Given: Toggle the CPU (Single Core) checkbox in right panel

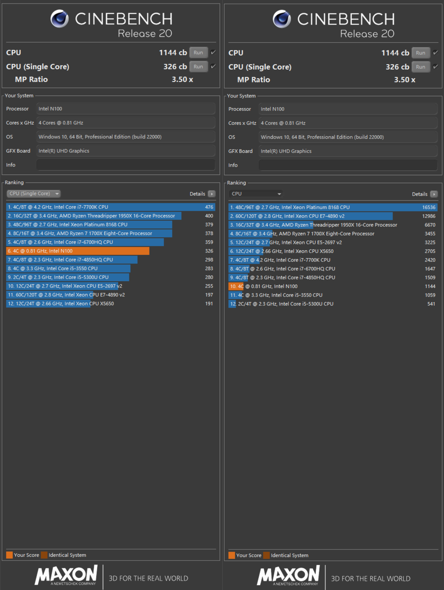Looking at the screenshot, I should pyautogui.click(x=436, y=67).
